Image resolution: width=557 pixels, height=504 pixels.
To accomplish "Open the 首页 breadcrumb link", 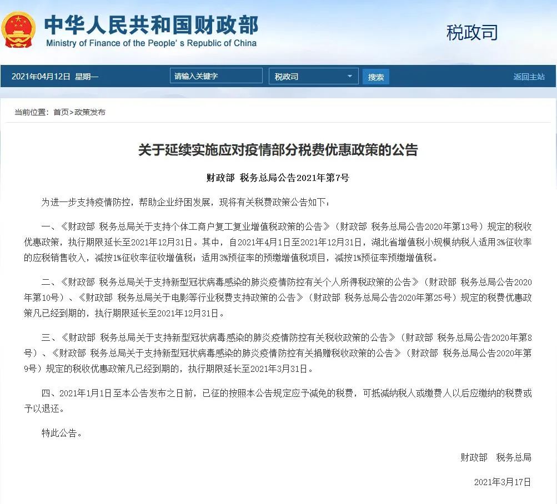I will coord(61,112).
